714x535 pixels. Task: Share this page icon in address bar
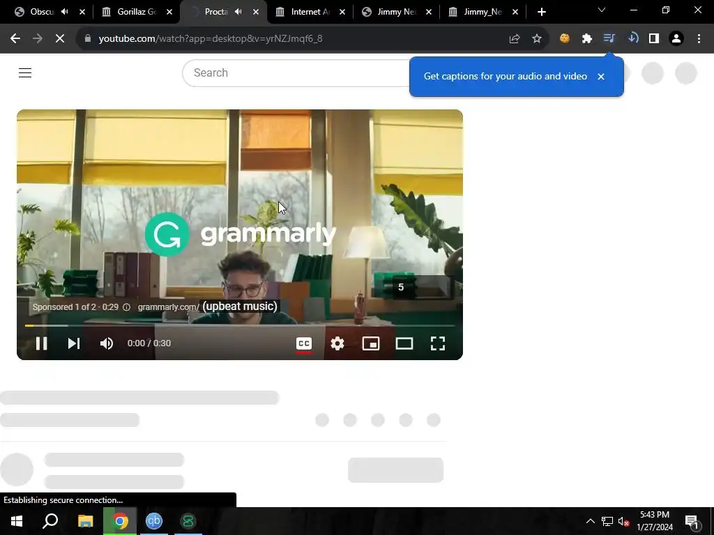pos(515,39)
